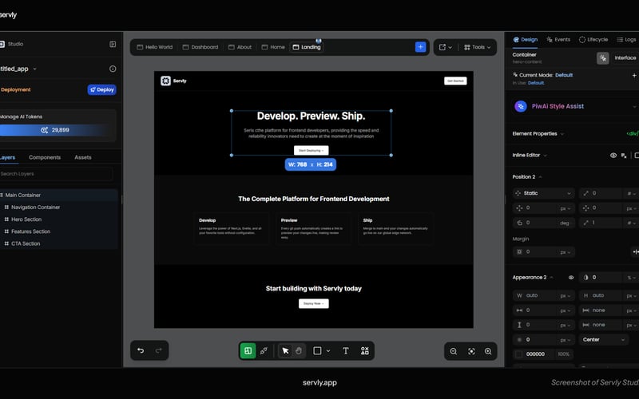Click the rotation icon in Position
Screen dimensions: 639x399
point(519,223)
